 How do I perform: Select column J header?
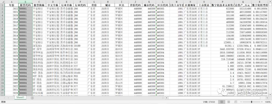point(135,1)
